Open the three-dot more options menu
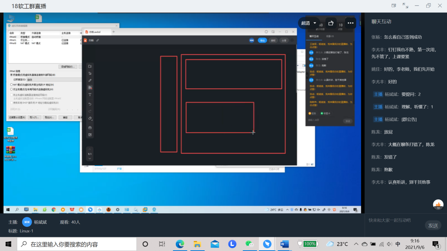The width and height of the screenshot is (447, 251). (350, 23)
